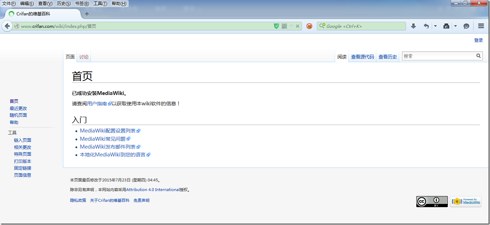Click the red blocked-content toolbar icon

(309, 26)
